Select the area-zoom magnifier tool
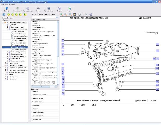Image resolution: width=161 pixels, height=125 pixels. (x=70, y=14)
